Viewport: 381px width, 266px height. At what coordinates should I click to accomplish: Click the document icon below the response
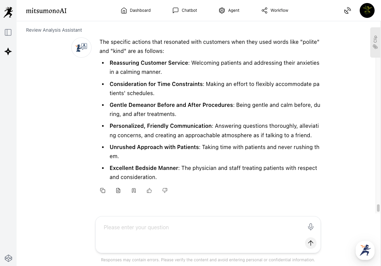(x=118, y=190)
